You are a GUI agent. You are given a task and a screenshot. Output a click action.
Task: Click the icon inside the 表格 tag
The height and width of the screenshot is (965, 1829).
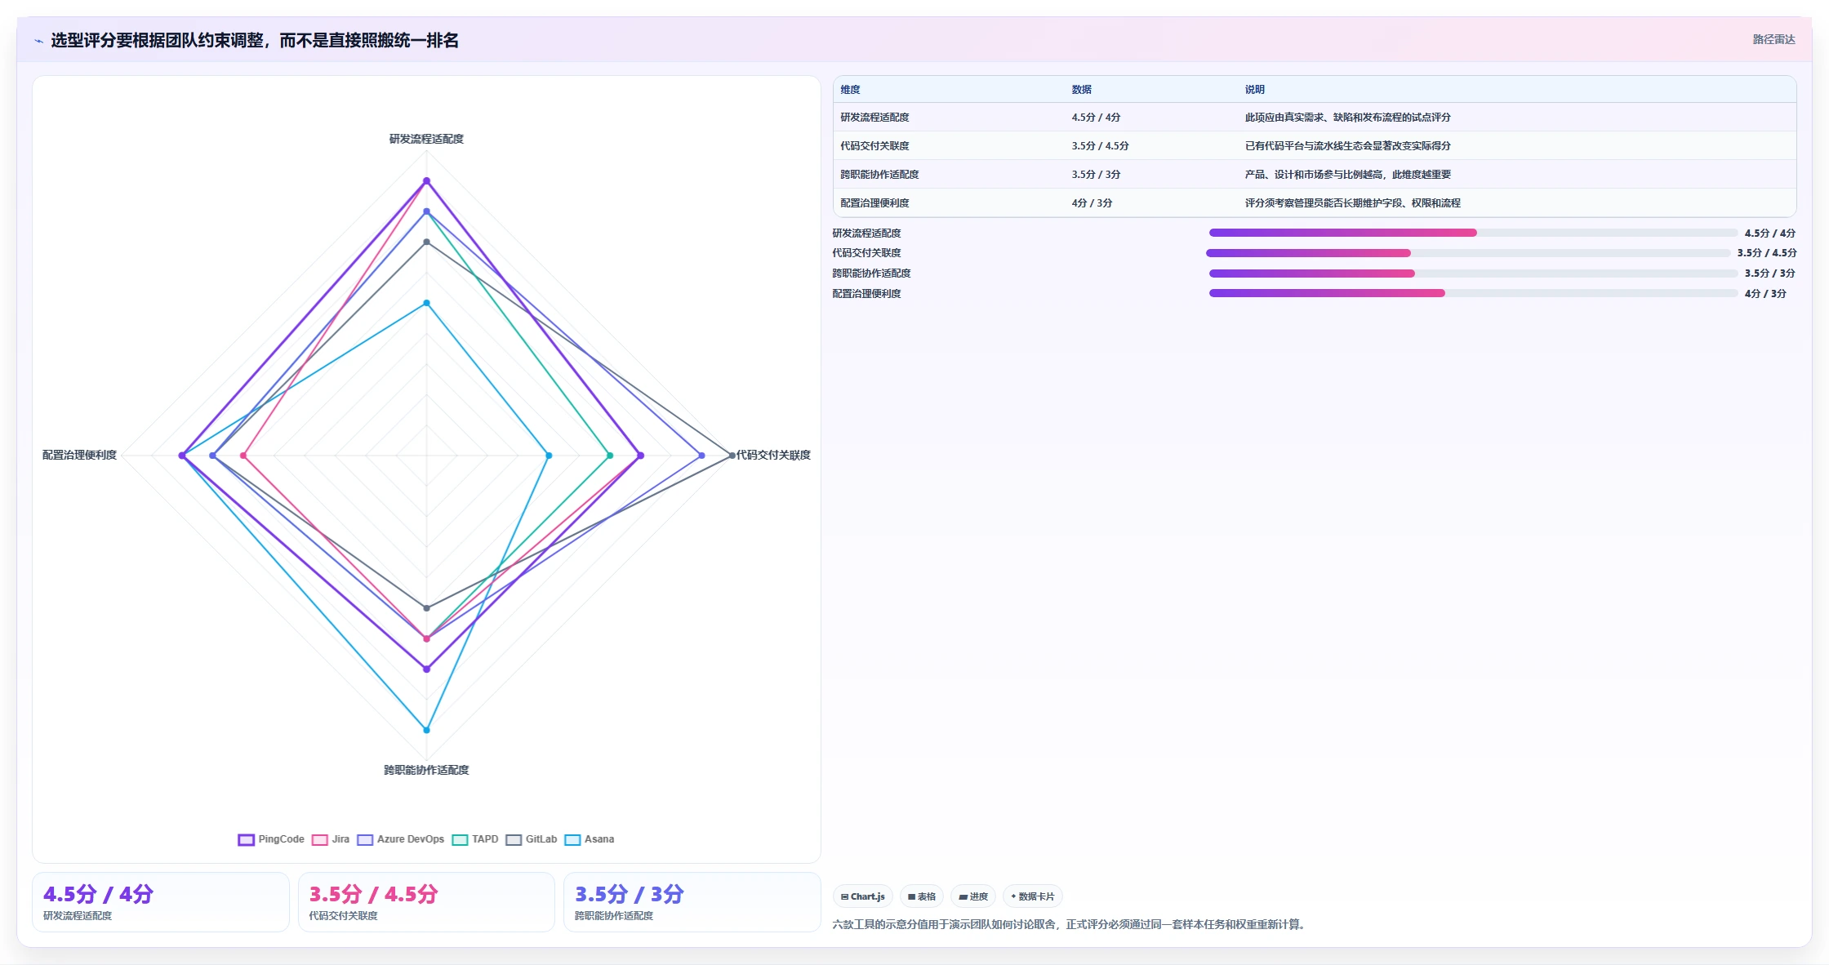coord(911,896)
